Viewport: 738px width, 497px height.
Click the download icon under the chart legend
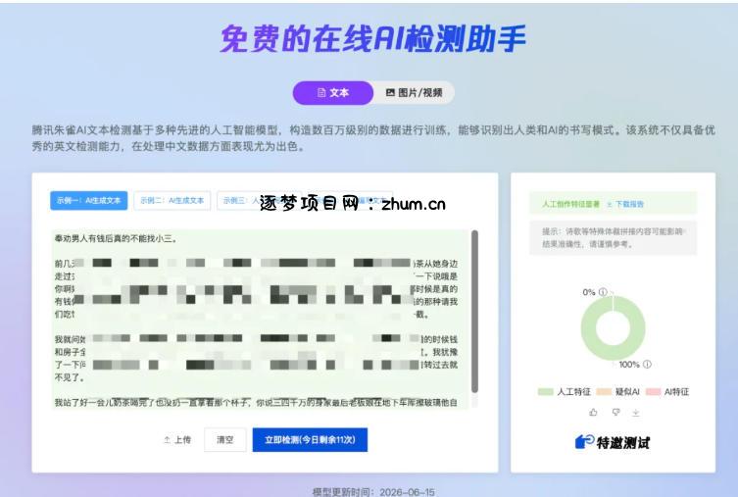636,413
